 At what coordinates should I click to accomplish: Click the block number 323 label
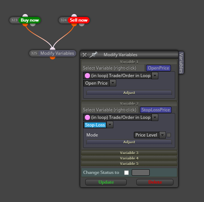(x=14, y=20)
